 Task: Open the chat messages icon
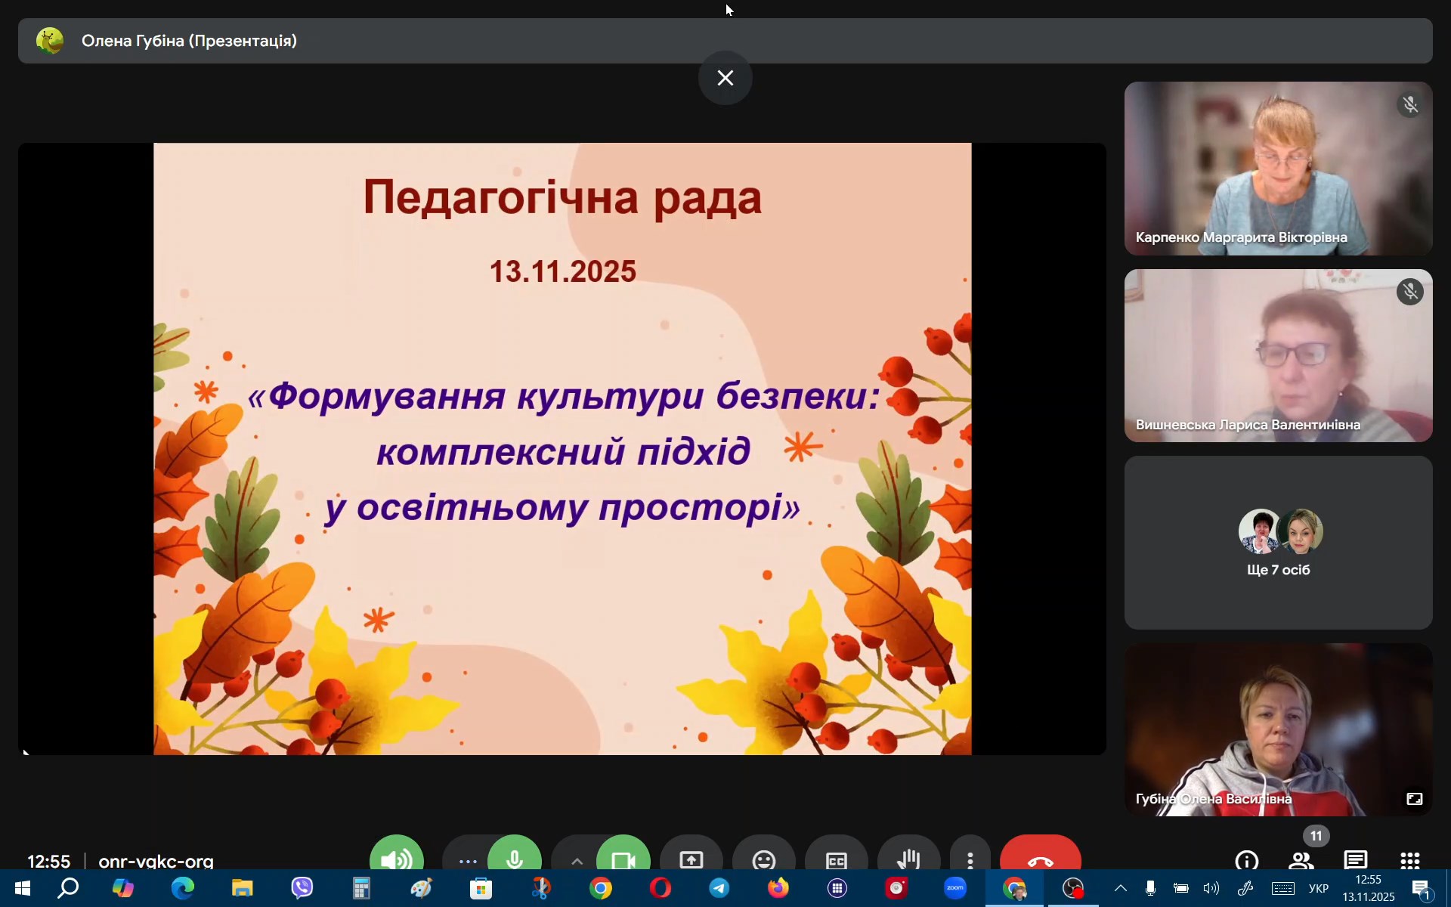pos(1355,859)
